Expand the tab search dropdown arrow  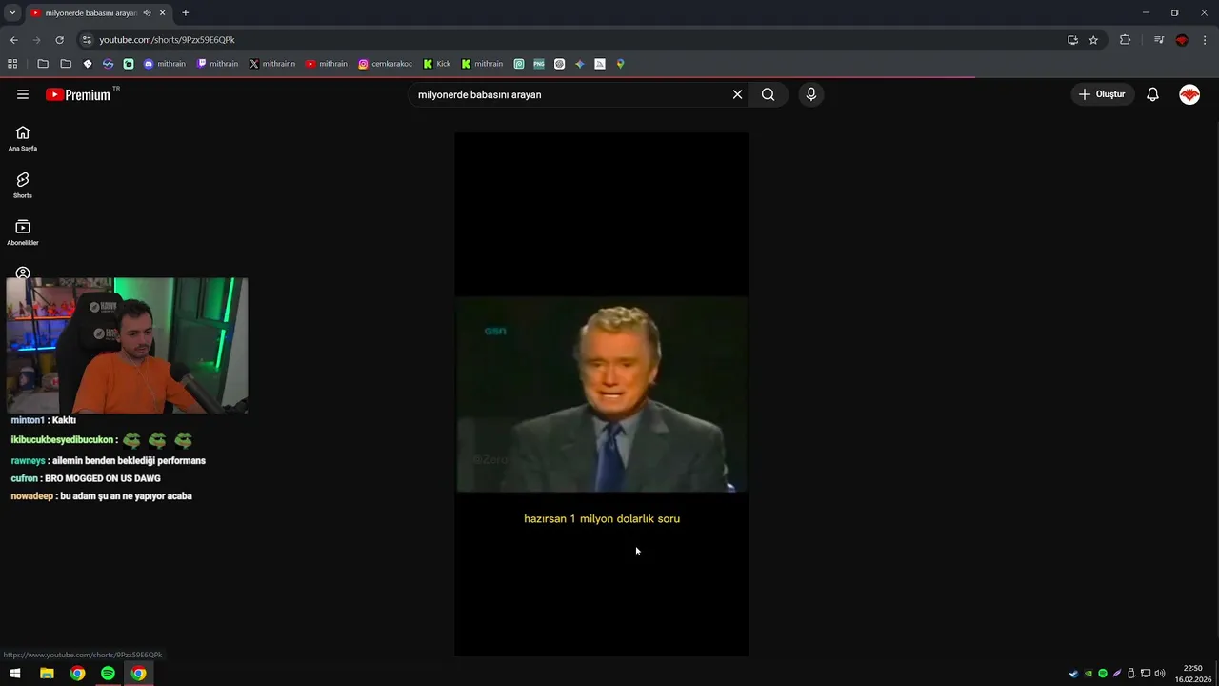click(12, 12)
